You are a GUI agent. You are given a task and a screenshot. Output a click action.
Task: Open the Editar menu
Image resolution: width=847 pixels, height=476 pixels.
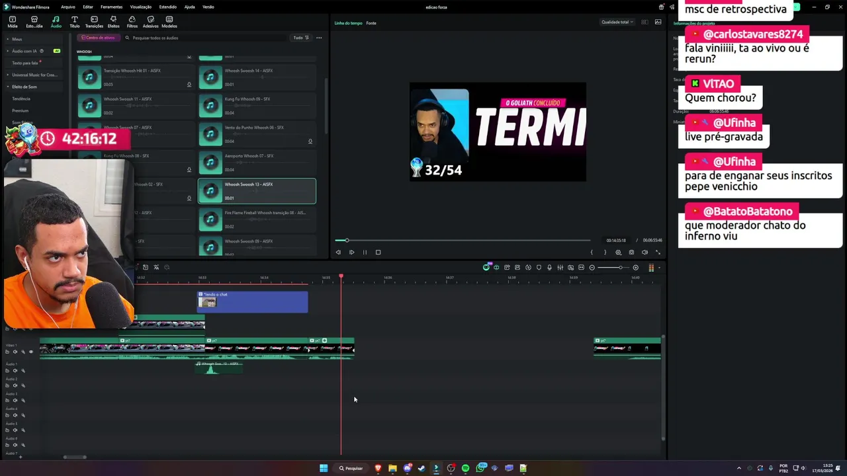88,7
